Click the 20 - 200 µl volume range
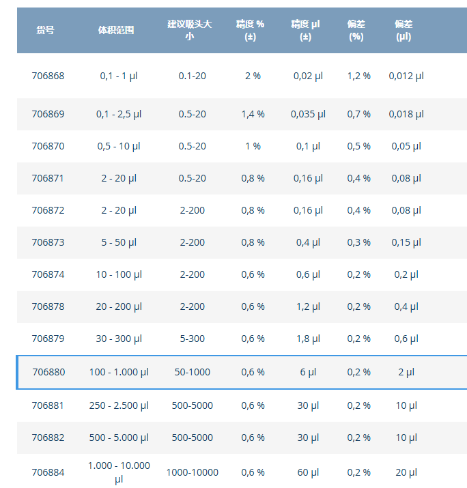 click(119, 306)
